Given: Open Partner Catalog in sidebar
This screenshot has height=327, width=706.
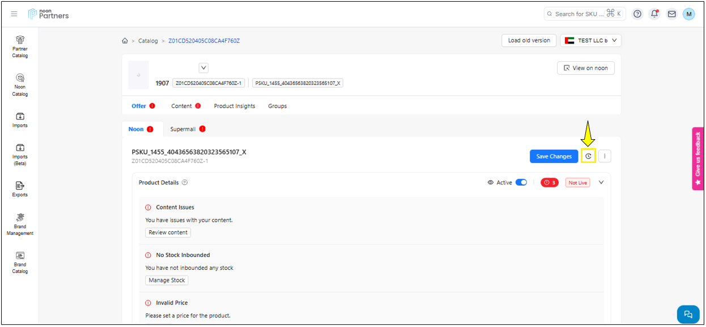Looking at the screenshot, I should coord(20,46).
